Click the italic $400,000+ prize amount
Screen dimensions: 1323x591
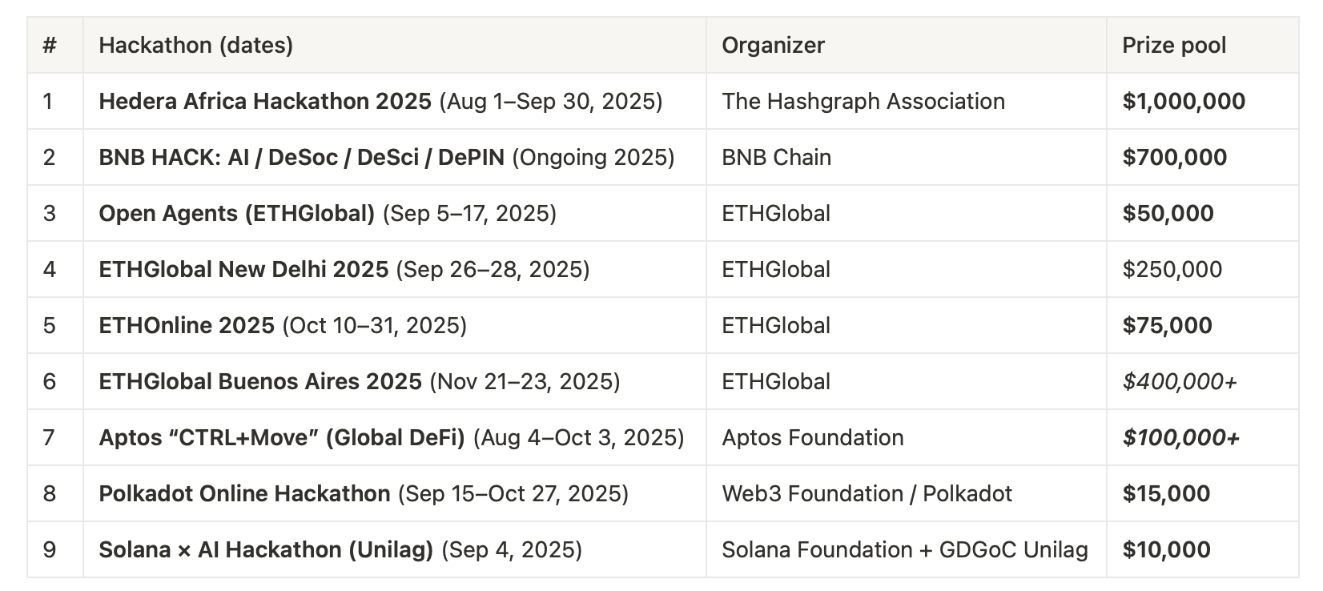click(x=1180, y=381)
